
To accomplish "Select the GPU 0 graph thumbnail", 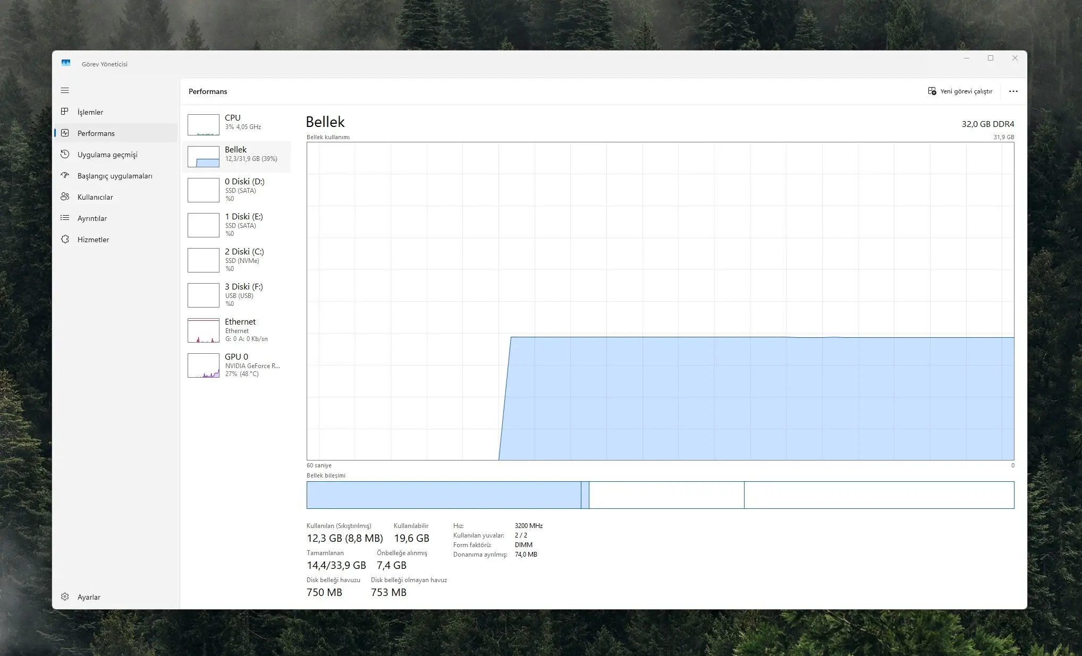I will (x=204, y=365).
